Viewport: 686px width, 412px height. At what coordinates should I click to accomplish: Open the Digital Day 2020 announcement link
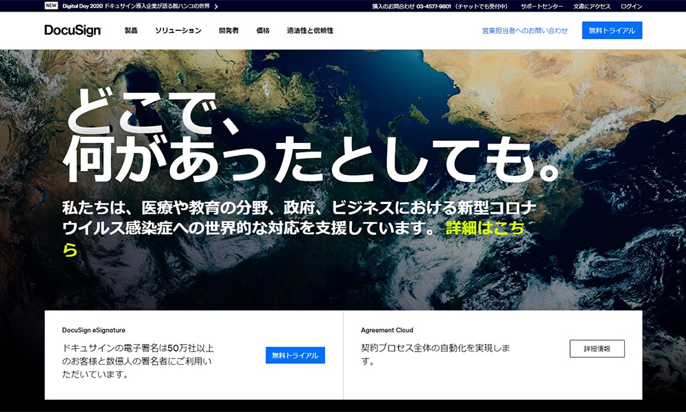coord(136,6)
